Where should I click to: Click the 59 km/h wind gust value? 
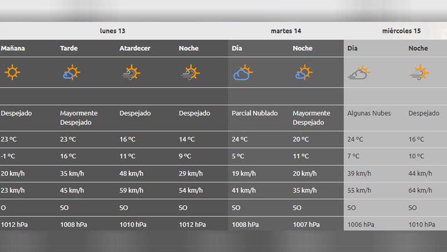[x=131, y=191]
